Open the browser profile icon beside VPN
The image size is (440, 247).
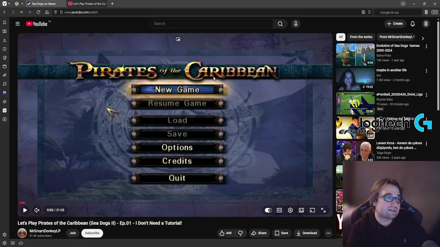(x=426, y=12)
